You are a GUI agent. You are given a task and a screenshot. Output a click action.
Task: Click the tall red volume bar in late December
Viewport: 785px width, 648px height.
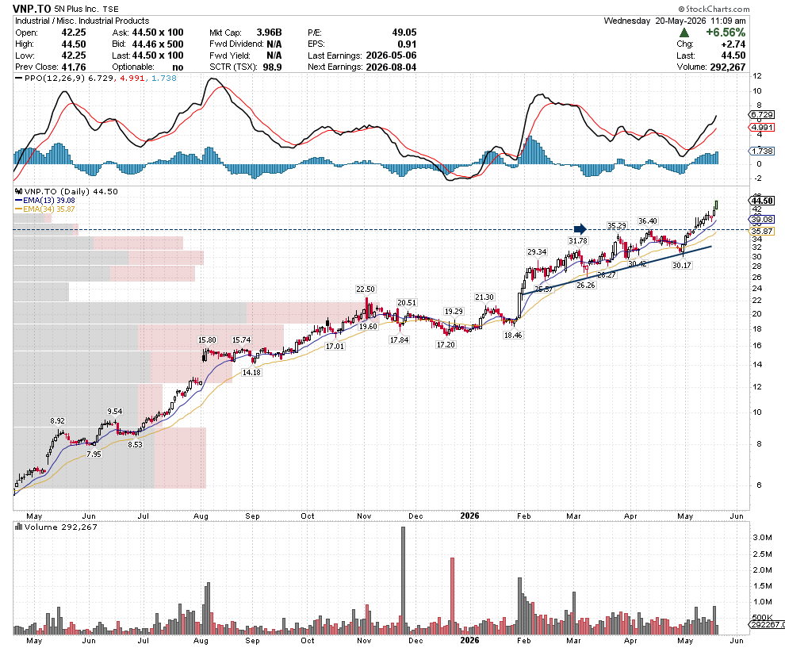(452, 596)
